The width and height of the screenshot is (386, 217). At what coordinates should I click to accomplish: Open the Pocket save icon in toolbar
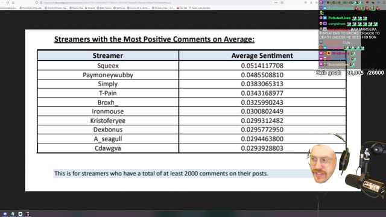click(x=306, y=2)
